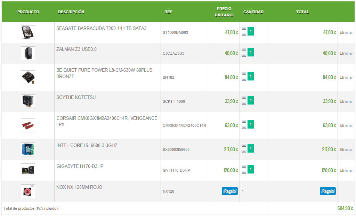Open Seagate Barracuda hard drive thumbnail
The image size is (356, 216).
tap(28, 32)
